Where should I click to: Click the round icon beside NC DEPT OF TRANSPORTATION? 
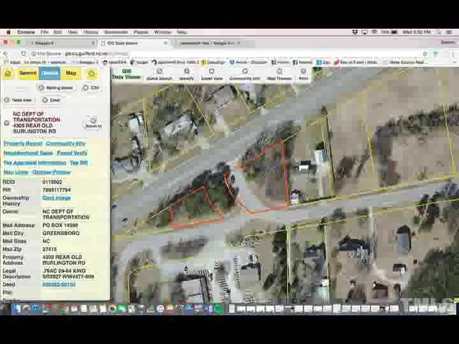(7, 123)
